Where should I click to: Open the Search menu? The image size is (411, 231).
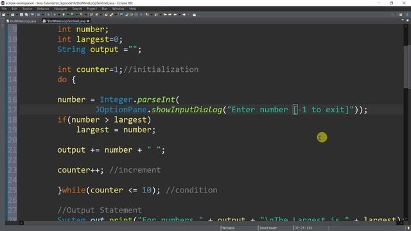click(x=77, y=8)
